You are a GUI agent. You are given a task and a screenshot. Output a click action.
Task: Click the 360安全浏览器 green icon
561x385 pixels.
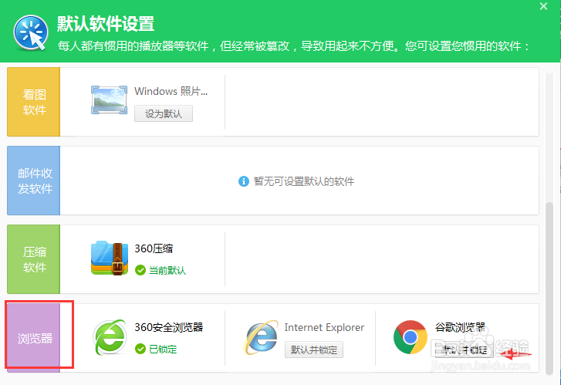coord(110,337)
